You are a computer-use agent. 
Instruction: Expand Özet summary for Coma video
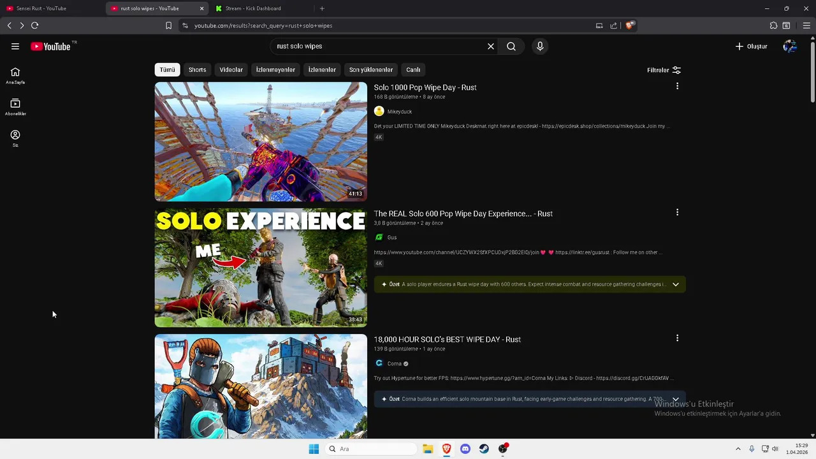pyautogui.click(x=675, y=399)
